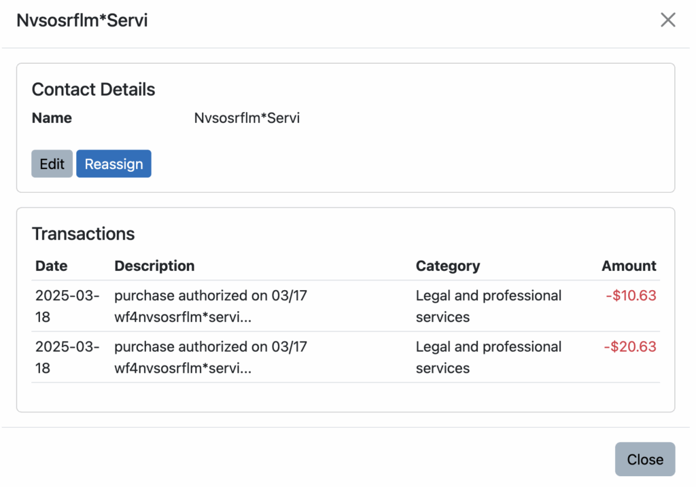Click the Edit button under Contact Details

[x=52, y=164]
